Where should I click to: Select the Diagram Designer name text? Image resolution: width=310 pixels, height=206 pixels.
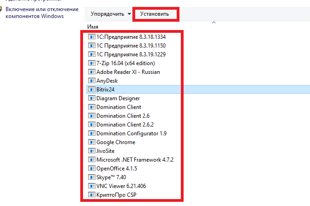[x=118, y=98]
